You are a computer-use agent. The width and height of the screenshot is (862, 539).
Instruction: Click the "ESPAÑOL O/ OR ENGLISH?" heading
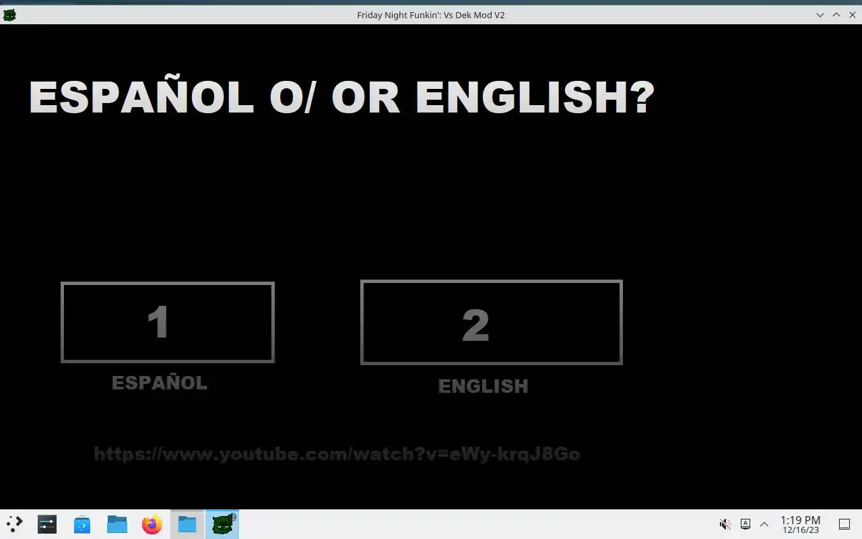(x=342, y=97)
